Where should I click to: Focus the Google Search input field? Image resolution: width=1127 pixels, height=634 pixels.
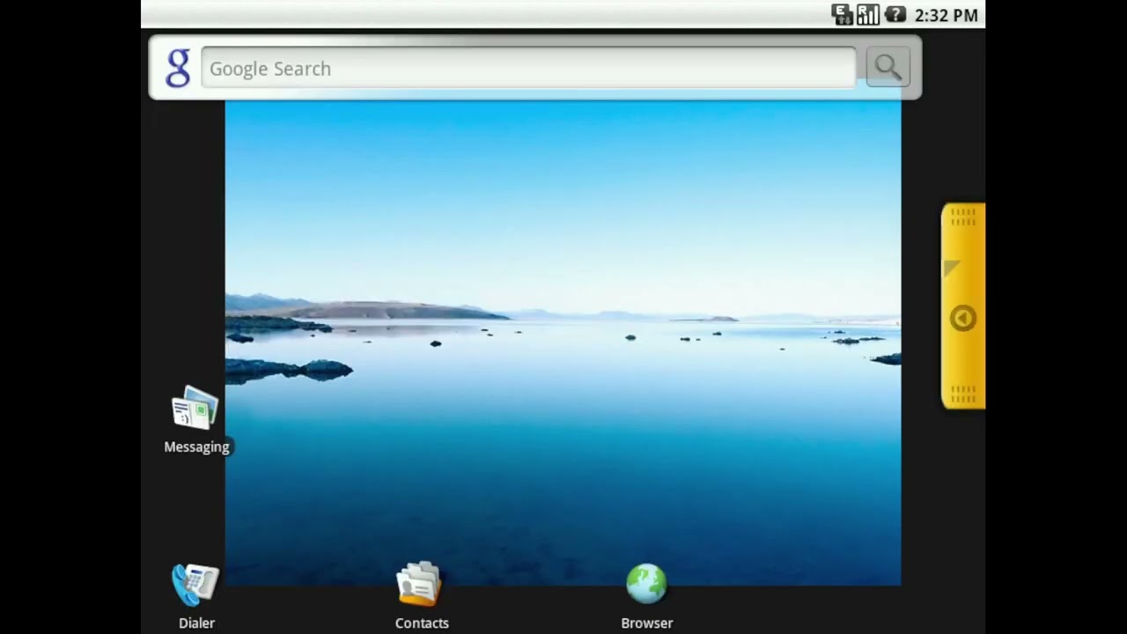[528, 68]
